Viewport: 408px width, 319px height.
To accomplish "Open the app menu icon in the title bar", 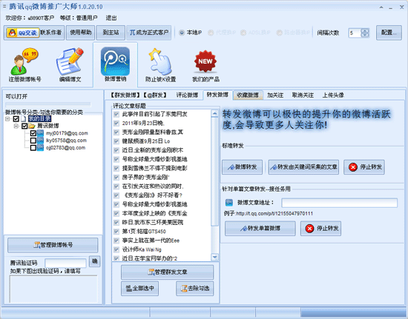I will coord(4,6).
